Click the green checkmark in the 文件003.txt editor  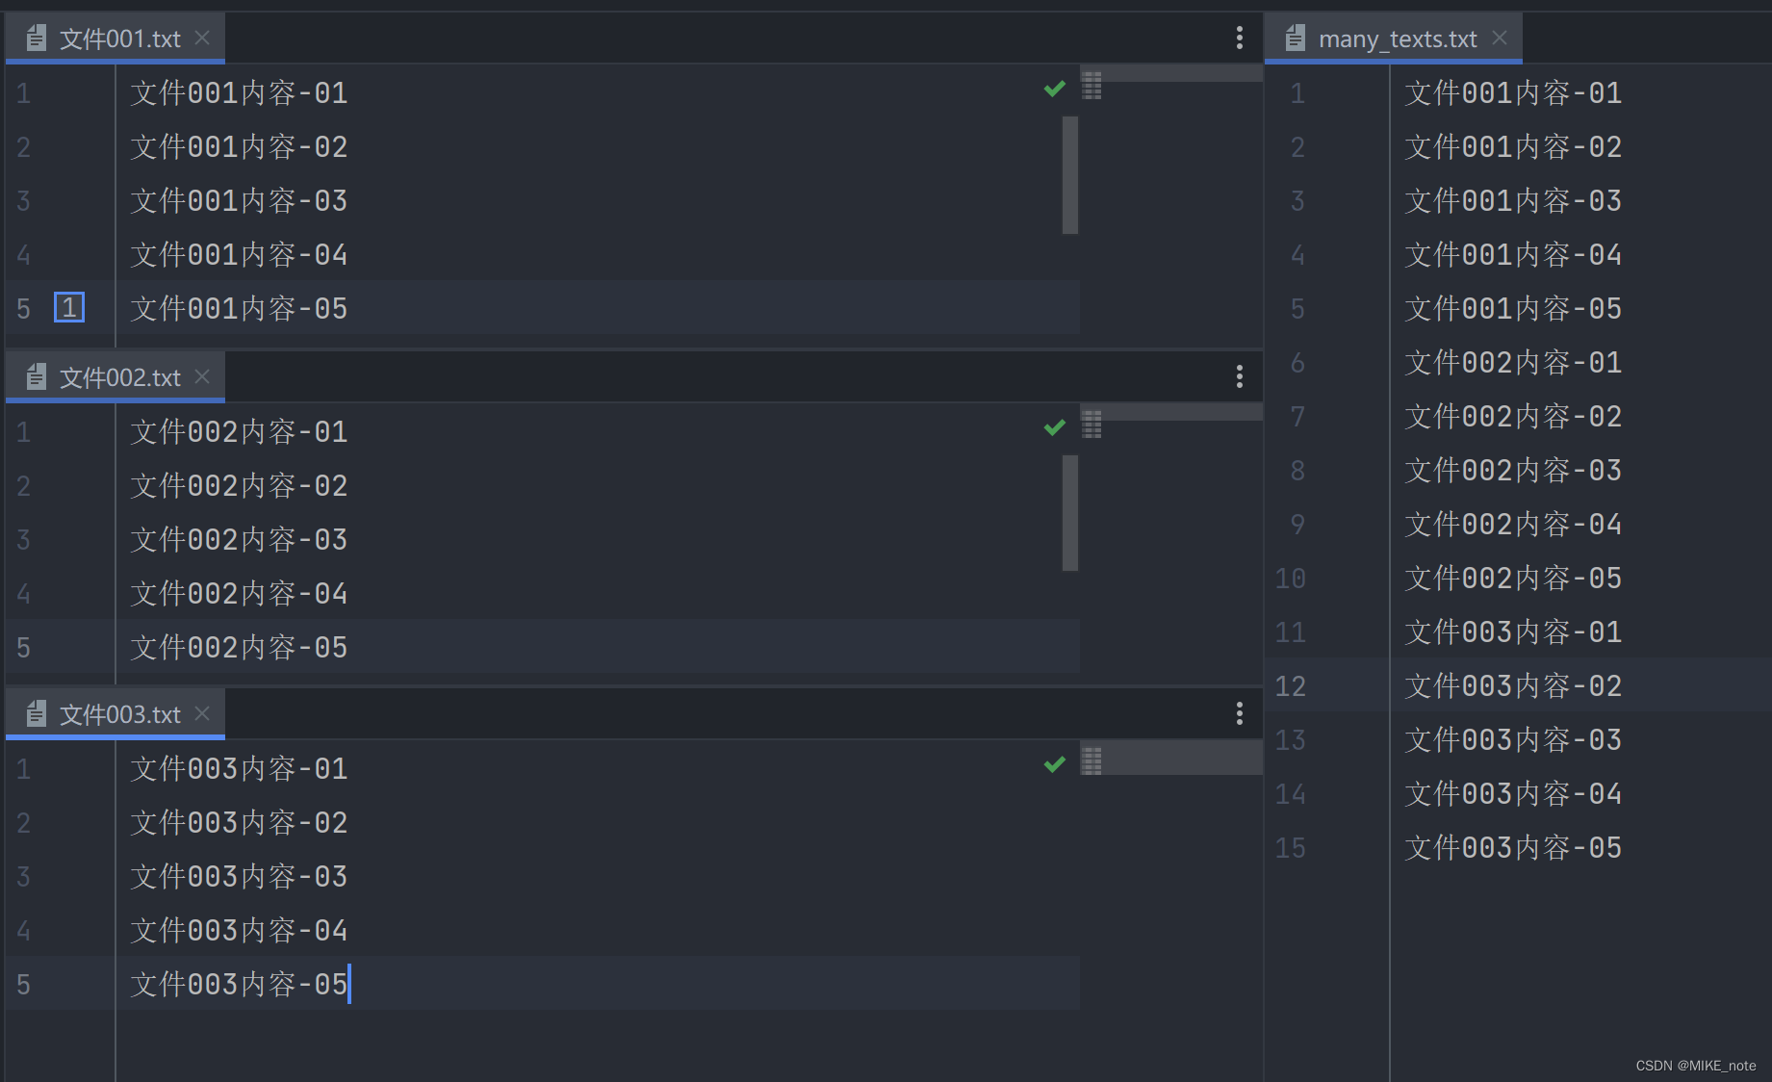click(1055, 764)
